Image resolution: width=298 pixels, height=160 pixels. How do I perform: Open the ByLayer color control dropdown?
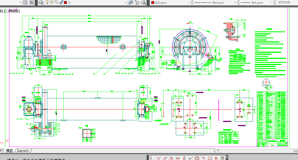tap(189, 2)
